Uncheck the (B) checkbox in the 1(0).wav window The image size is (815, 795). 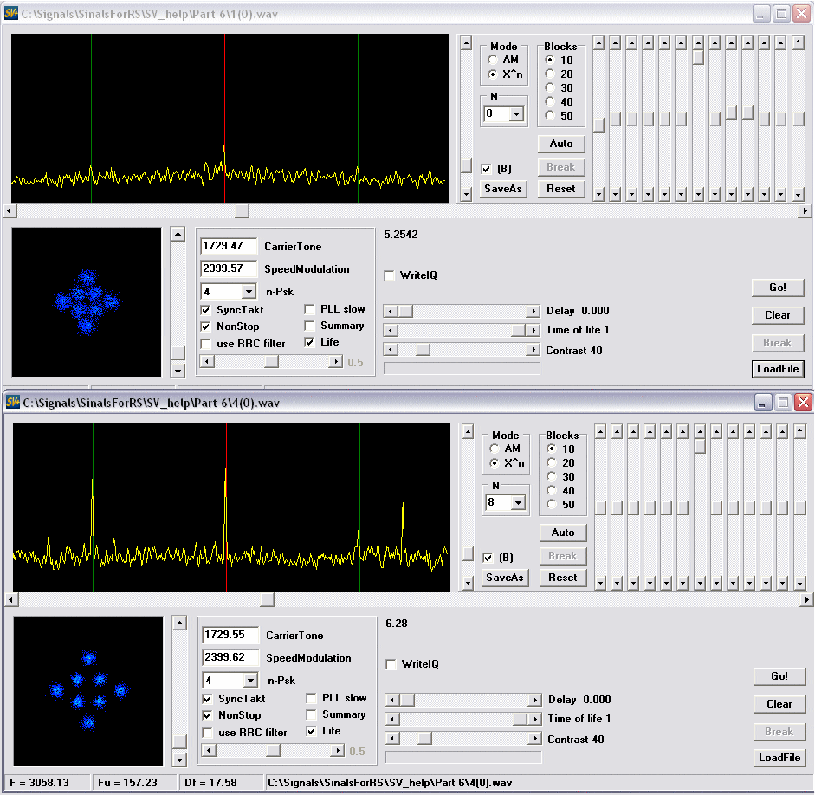(x=487, y=169)
